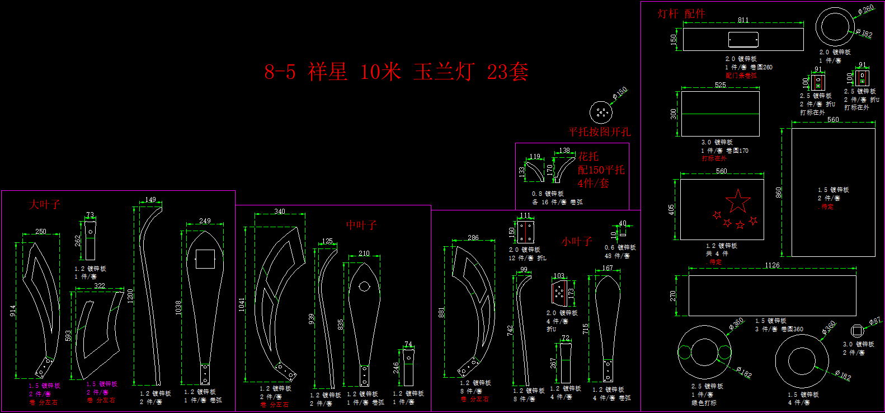The width and height of the screenshot is (885, 413).
Task: Click the 1126 dimension text
Action: (x=772, y=265)
